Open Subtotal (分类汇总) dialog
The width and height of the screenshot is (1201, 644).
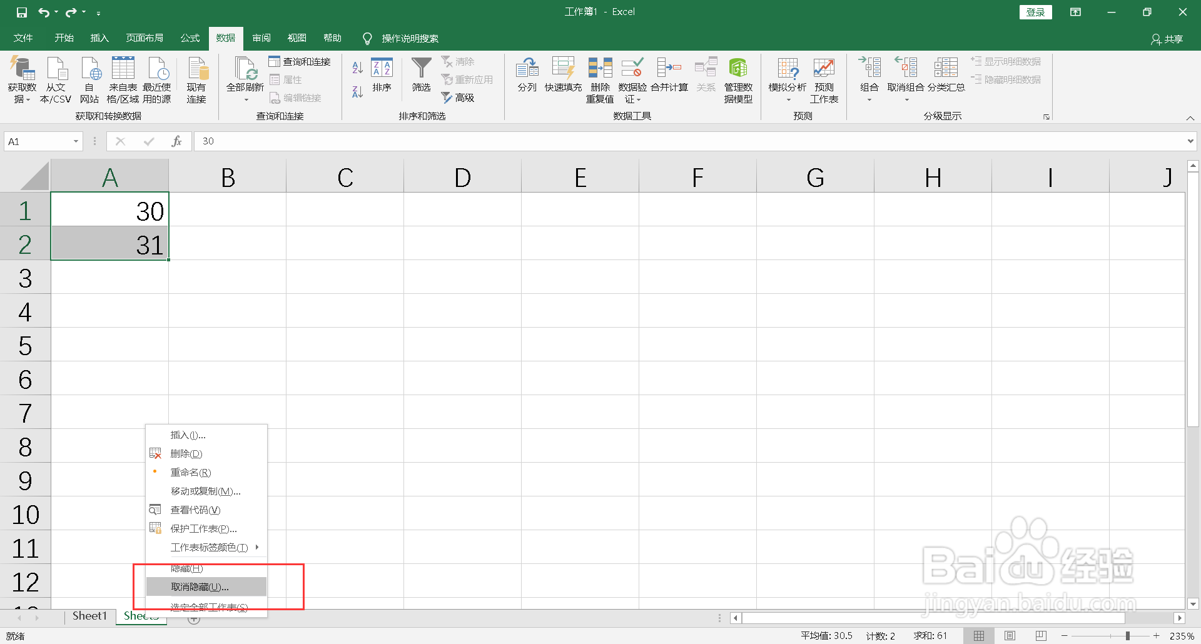coord(946,75)
